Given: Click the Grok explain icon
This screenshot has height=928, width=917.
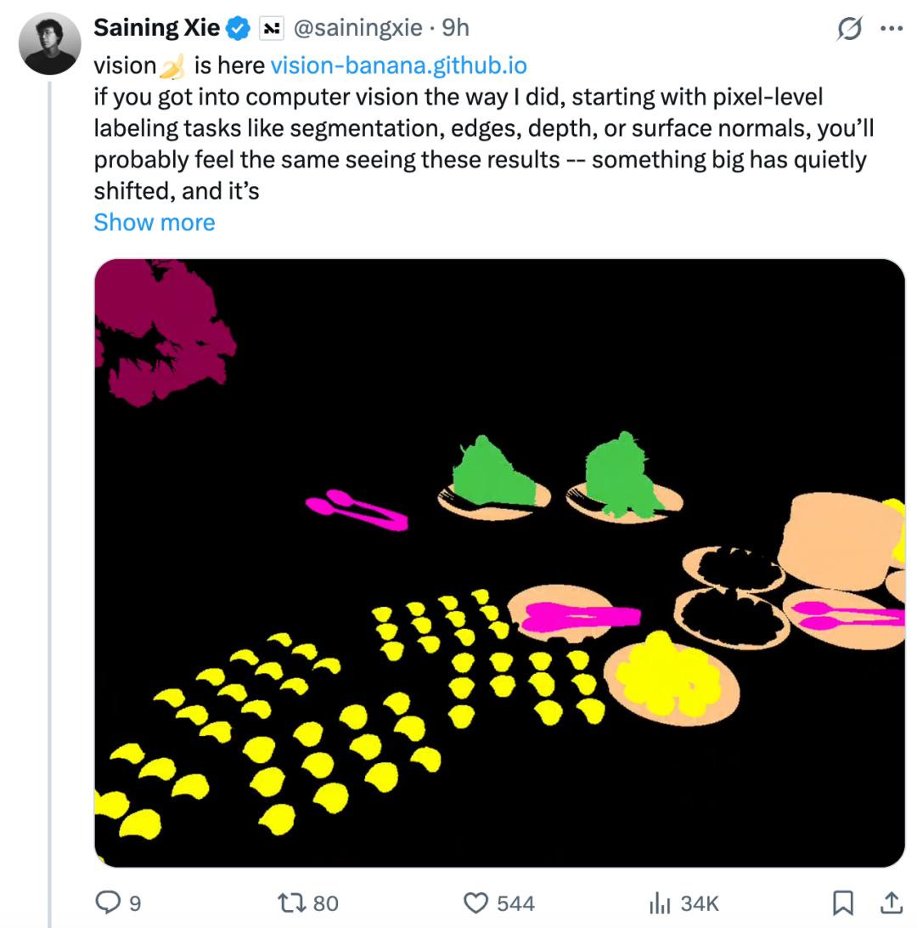Looking at the screenshot, I should [849, 29].
